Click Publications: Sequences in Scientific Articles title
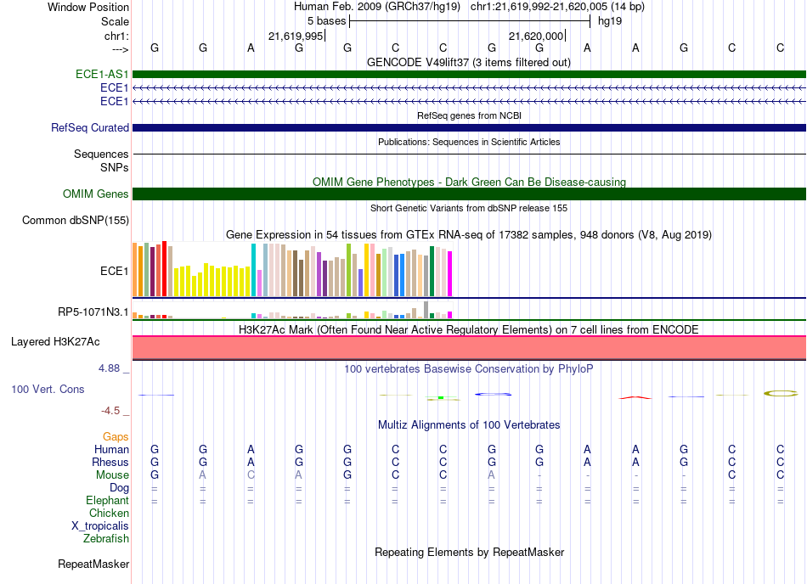 (x=469, y=142)
